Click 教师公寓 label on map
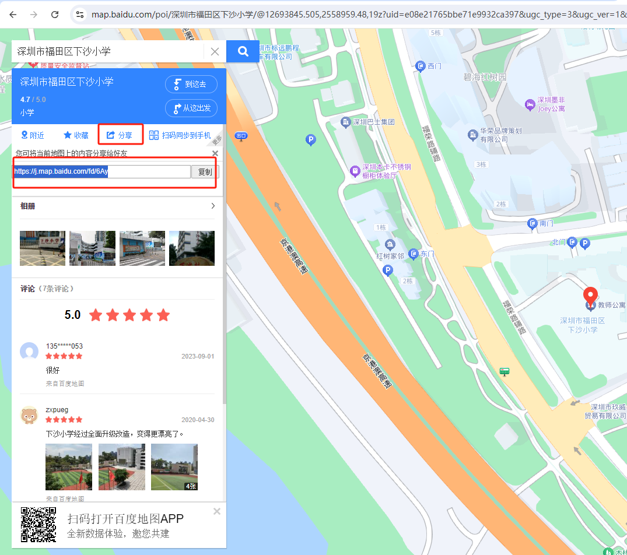 (611, 305)
